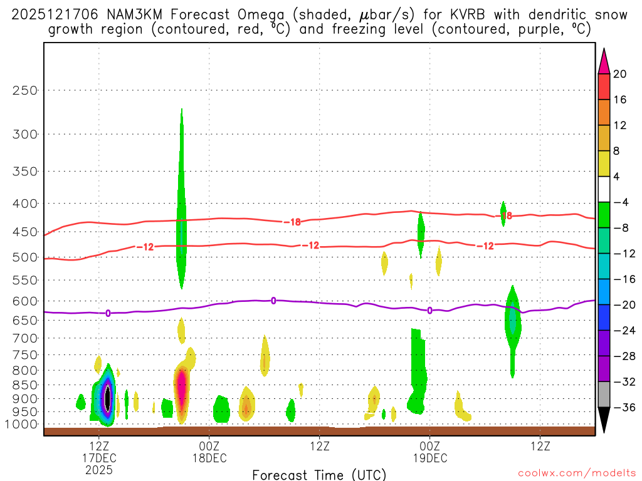Click the '20' color bar value label

(620, 74)
